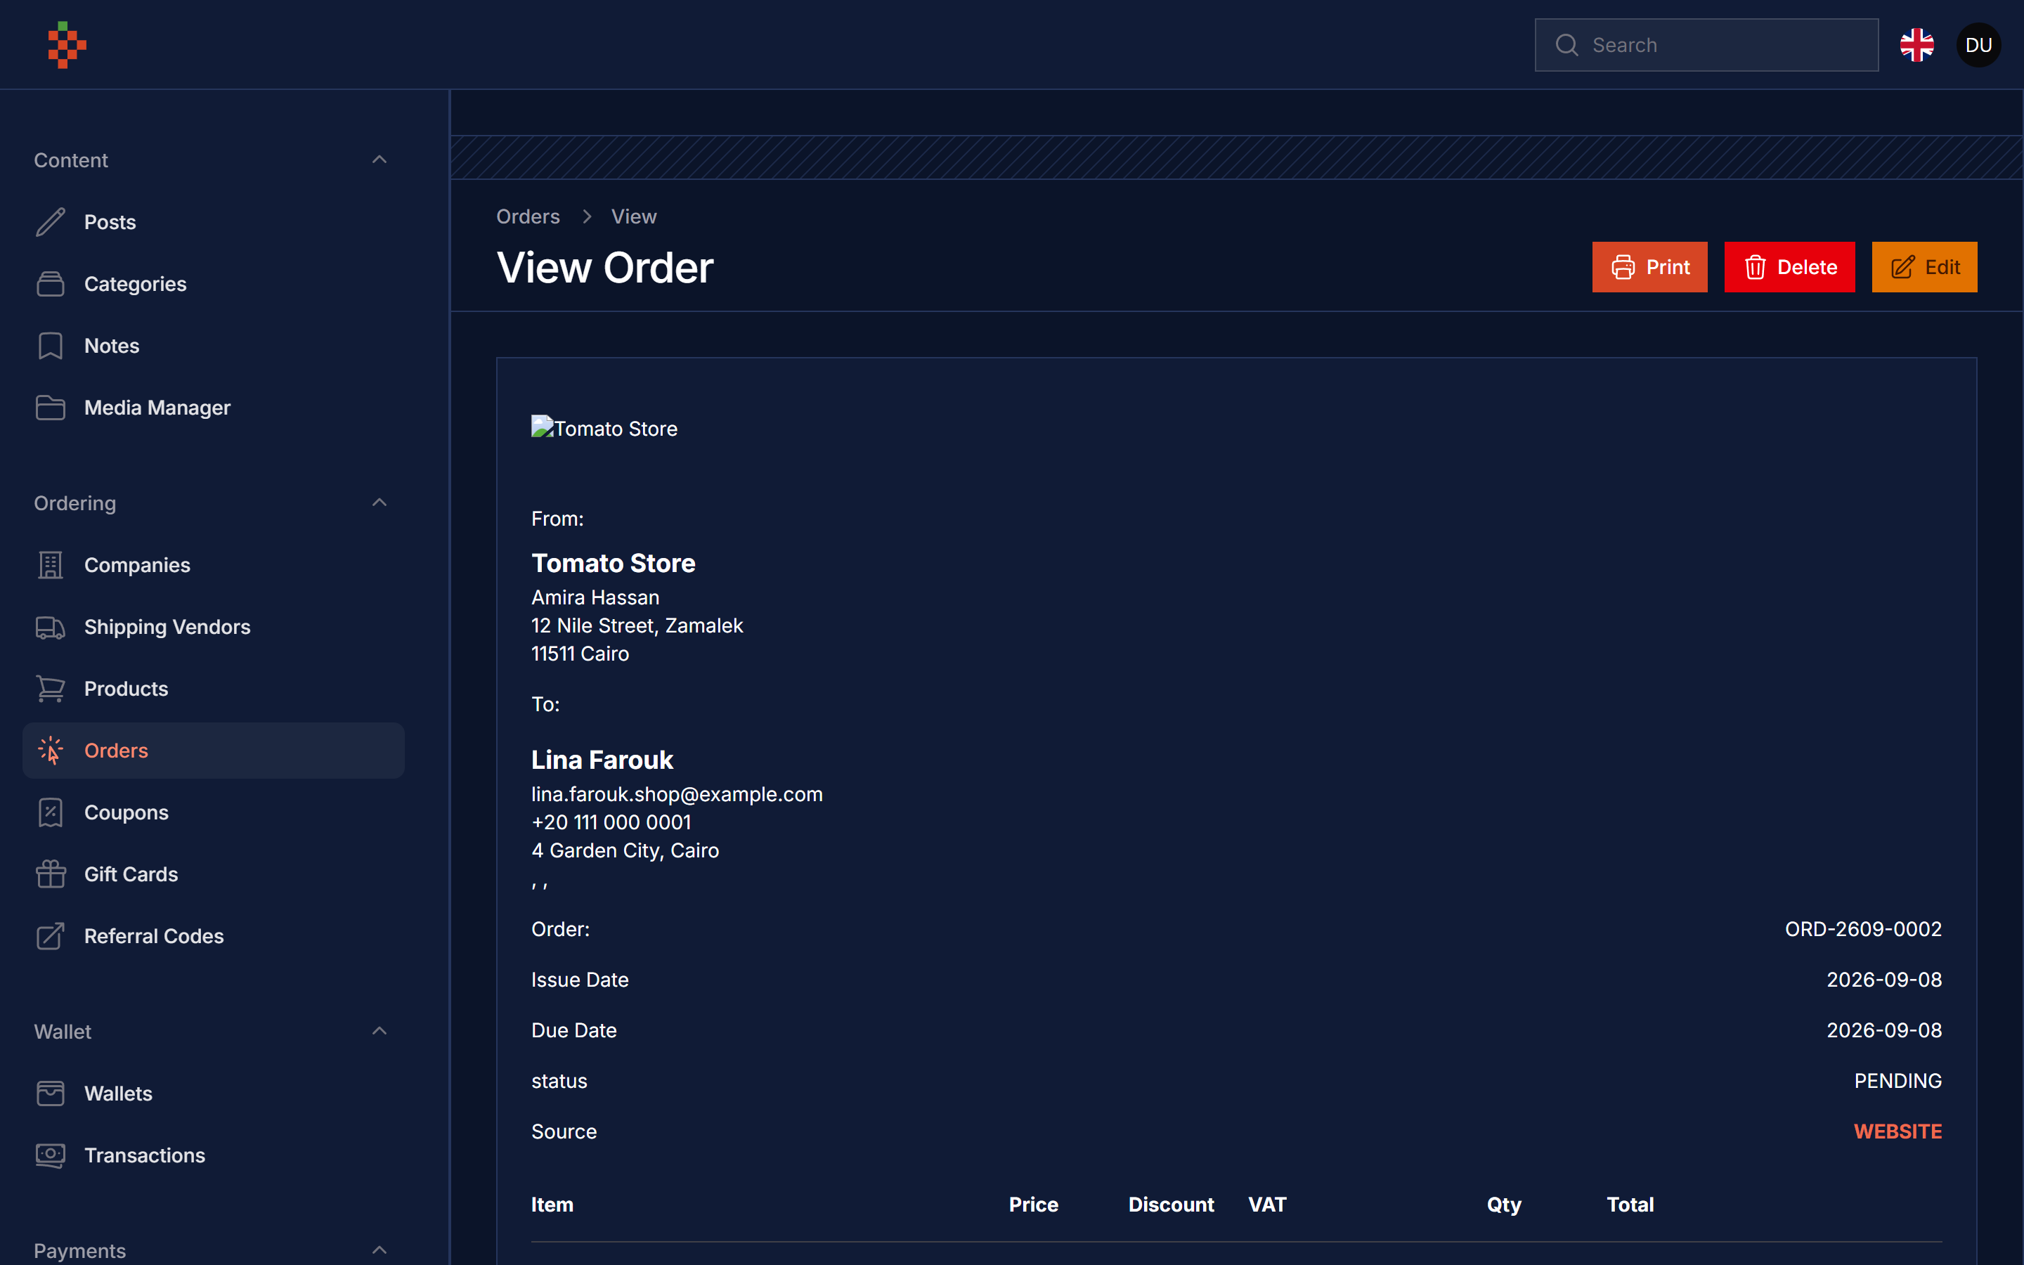Viewport: 2024px width, 1265px height.
Task: Open the Coupons page
Action: [x=213, y=813]
